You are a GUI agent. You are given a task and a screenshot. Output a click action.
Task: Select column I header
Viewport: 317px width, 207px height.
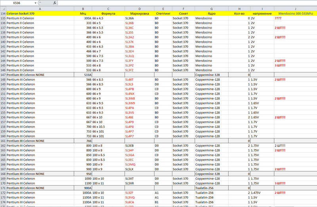pyautogui.click(x=262, y=9)
